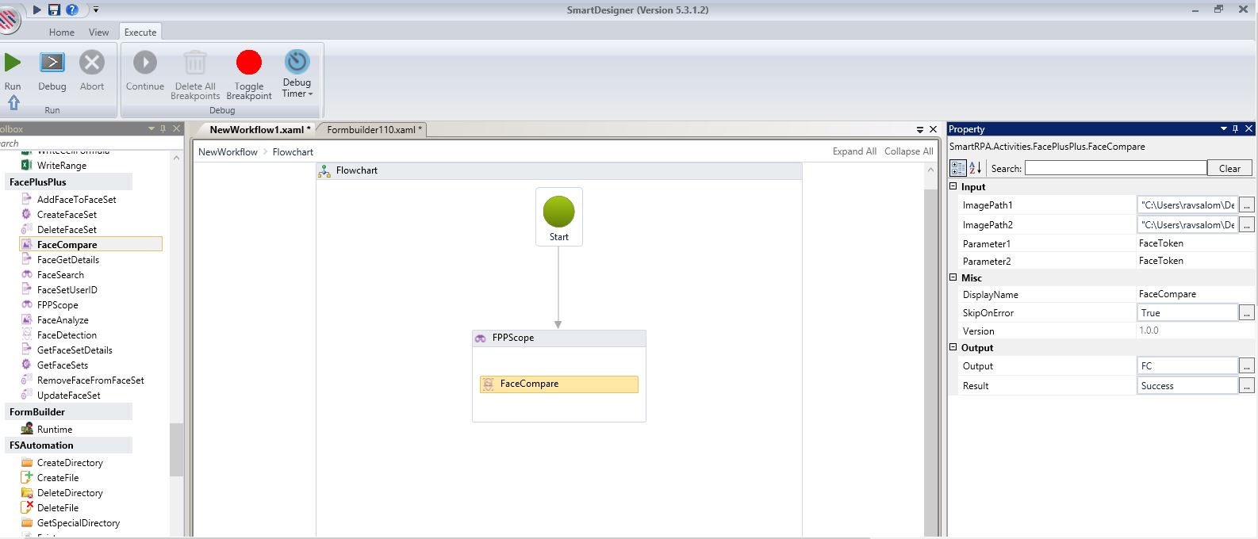1258x539 pixels.
Task: Click the Clear search button
Action: pos(1229,168)
